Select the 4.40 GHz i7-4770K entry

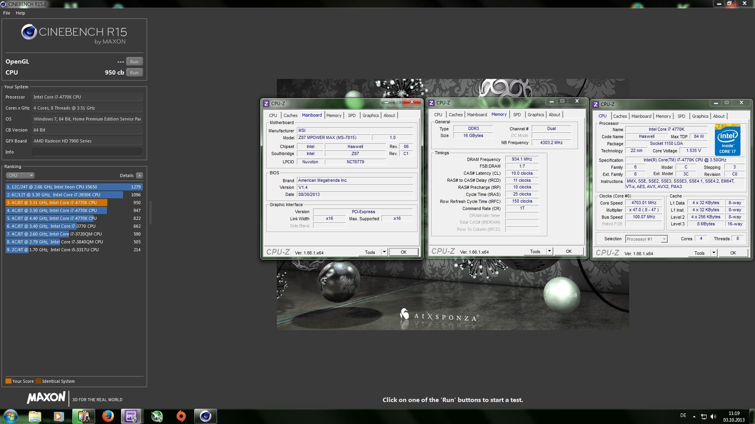(74, 218)
